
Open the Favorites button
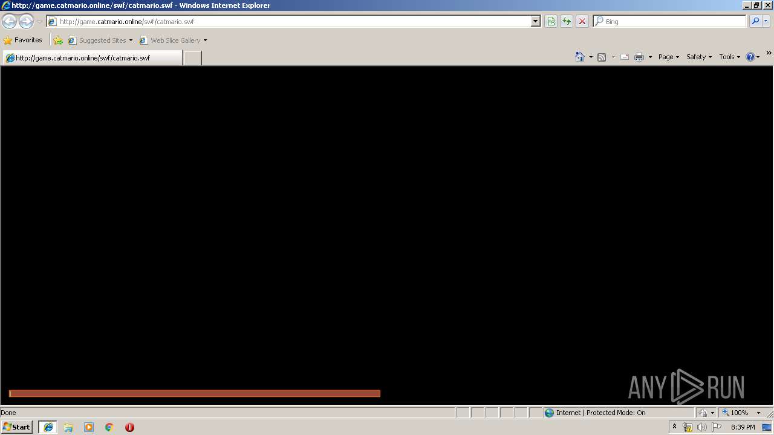(x=23, y=40)
